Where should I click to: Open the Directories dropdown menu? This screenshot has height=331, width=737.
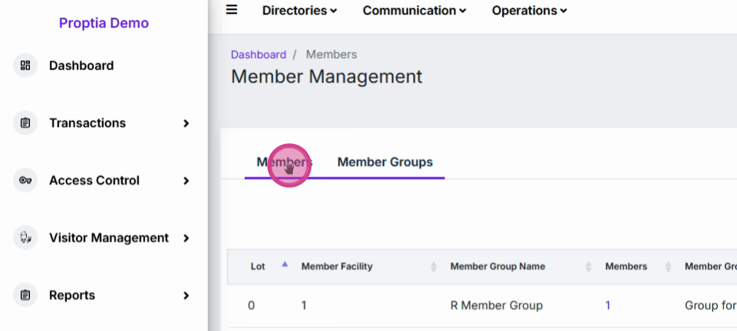click(x=299, y=10)
